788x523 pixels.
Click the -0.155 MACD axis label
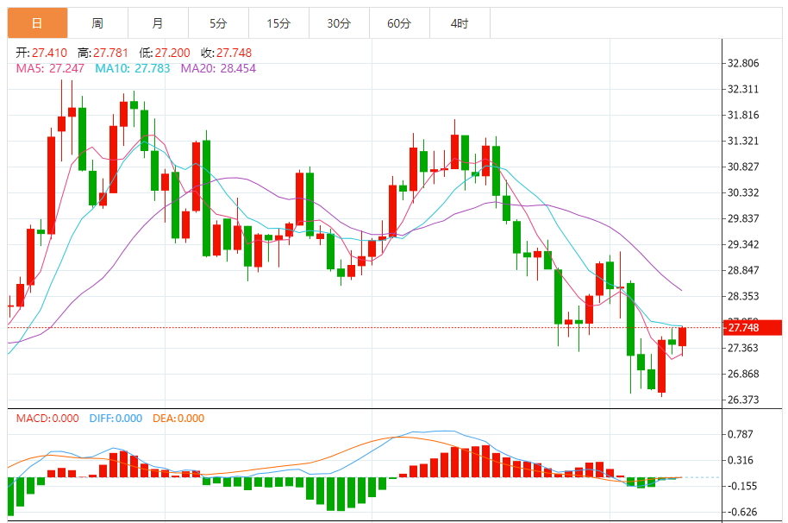coord(741,486)
